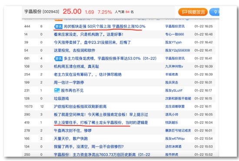Open post 今天涨停卖掉了，盘中23.31没接回来
Image resolution: width=239 pixels, height=161 pixels.
[x=92, y=42]
